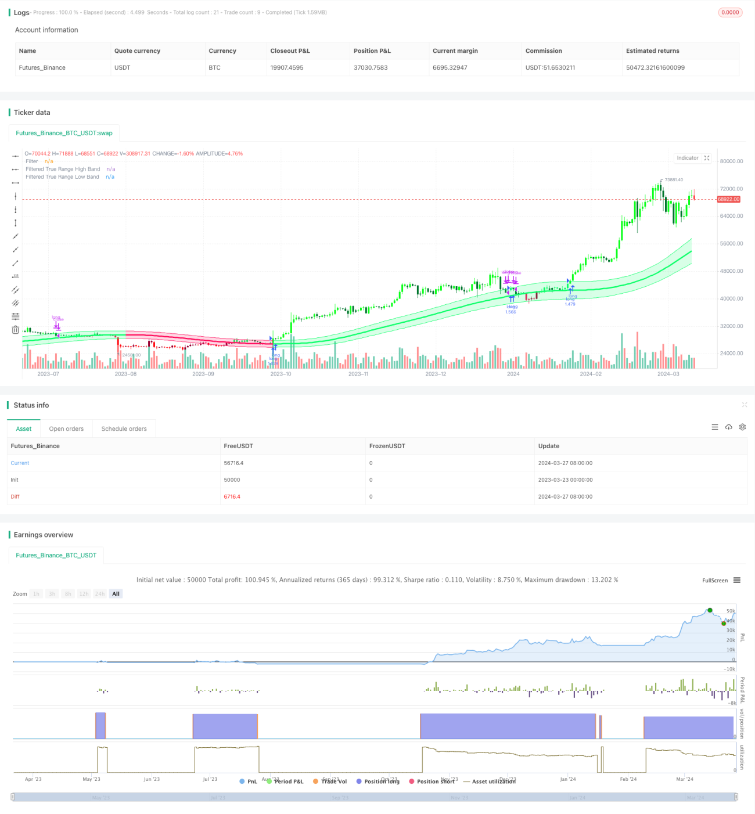Choose the Fibonacci retracement lines tool

[x=16, y=316]
